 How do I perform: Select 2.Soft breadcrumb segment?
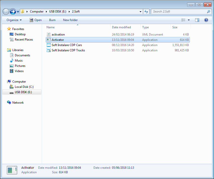click(x=76, y=12)
